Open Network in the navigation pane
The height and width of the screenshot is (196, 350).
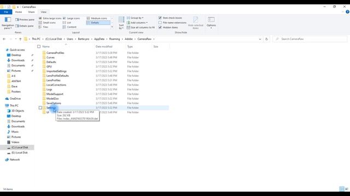pos(15,160)
